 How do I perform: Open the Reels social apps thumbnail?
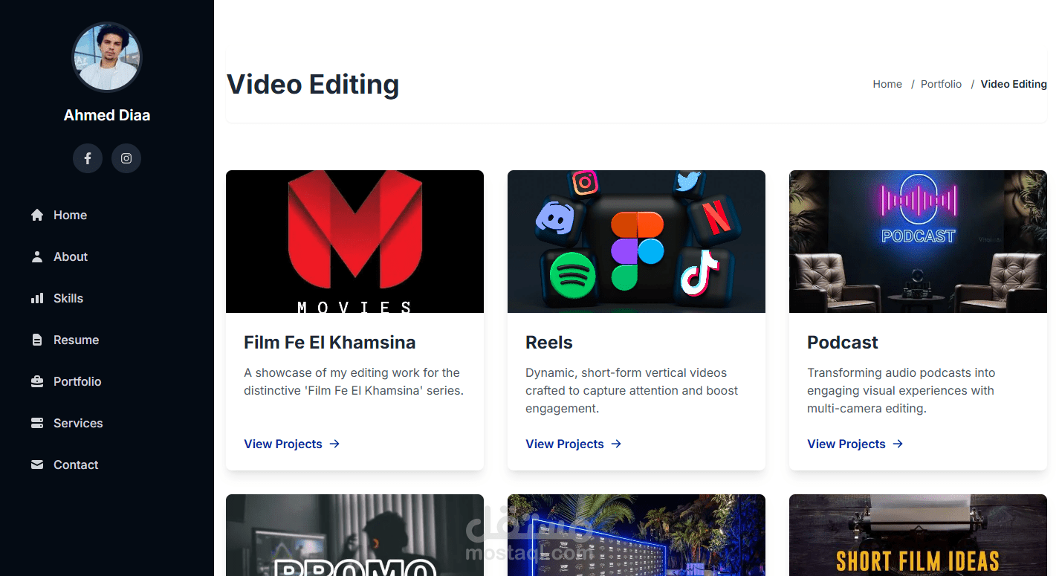click(x=636, y=242)
